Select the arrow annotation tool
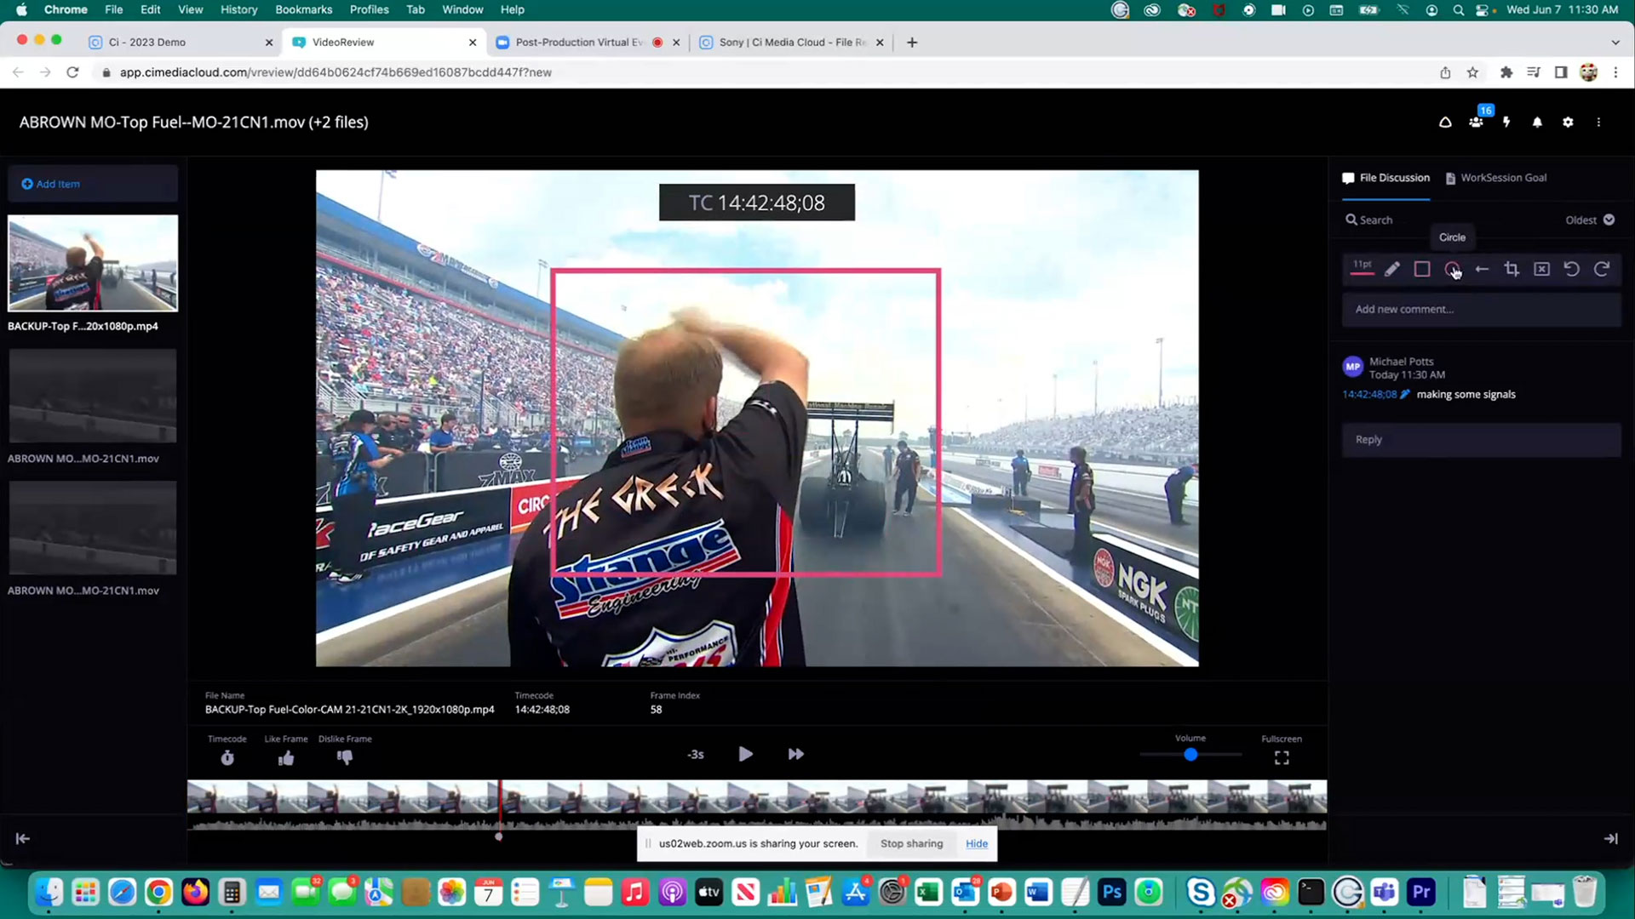This screenshot has height=919, width=1635. point(1482,269)
